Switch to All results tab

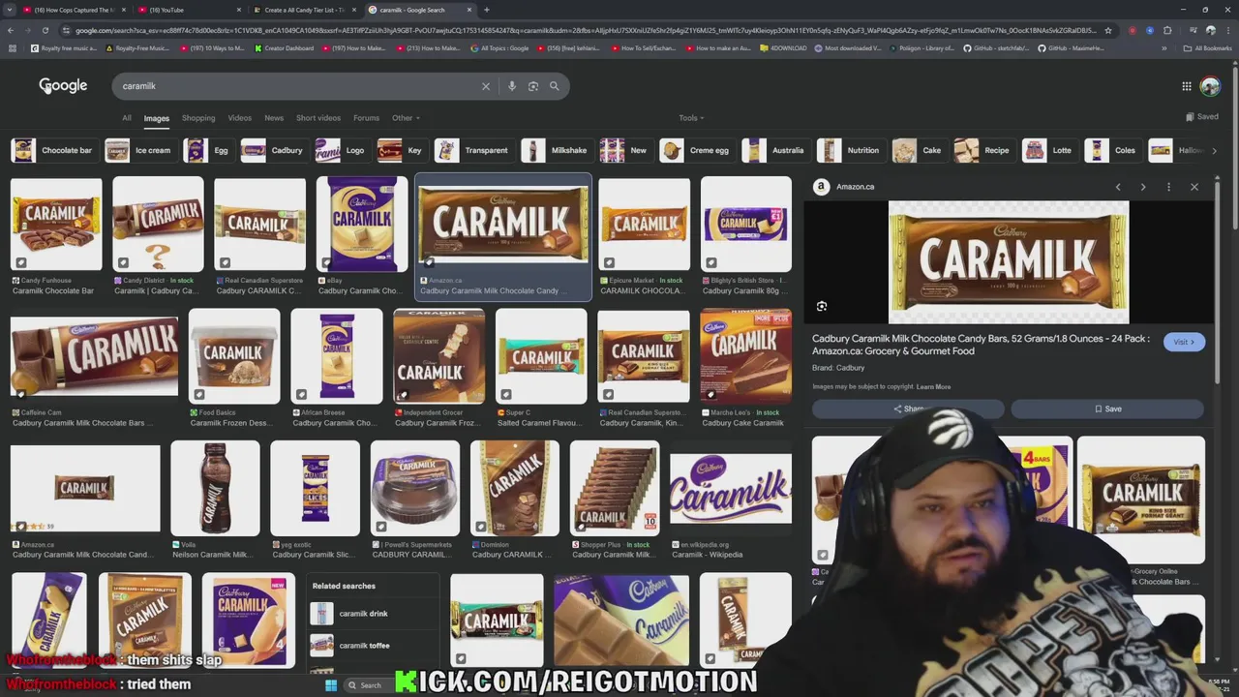pyautogui.click(x=127, y=118)
